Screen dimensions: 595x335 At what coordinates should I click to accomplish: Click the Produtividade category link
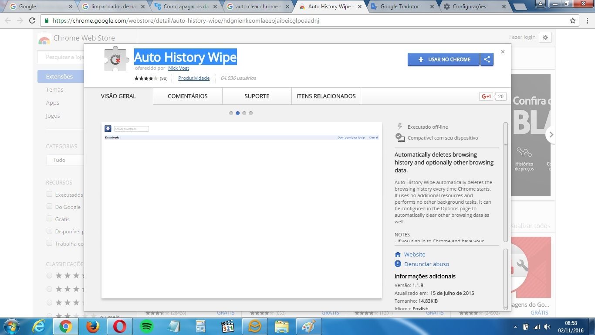pyautogui.click(x=194, y=78)
